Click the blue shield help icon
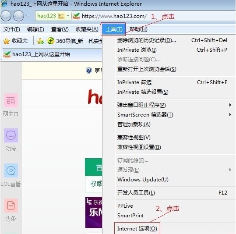 (89, 71)
